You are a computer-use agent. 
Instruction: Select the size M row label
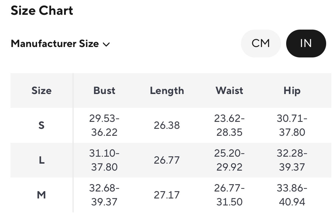click(x=41, y=195)
